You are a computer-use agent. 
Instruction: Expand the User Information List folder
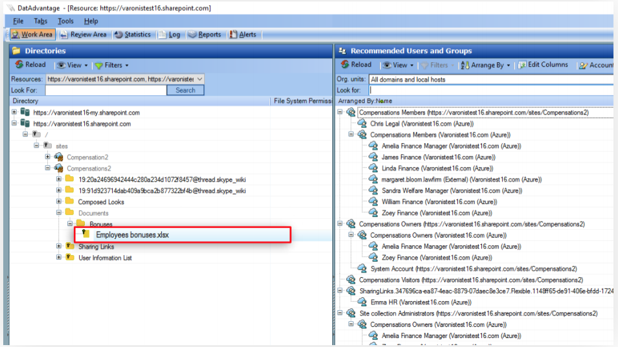[59, 258]
